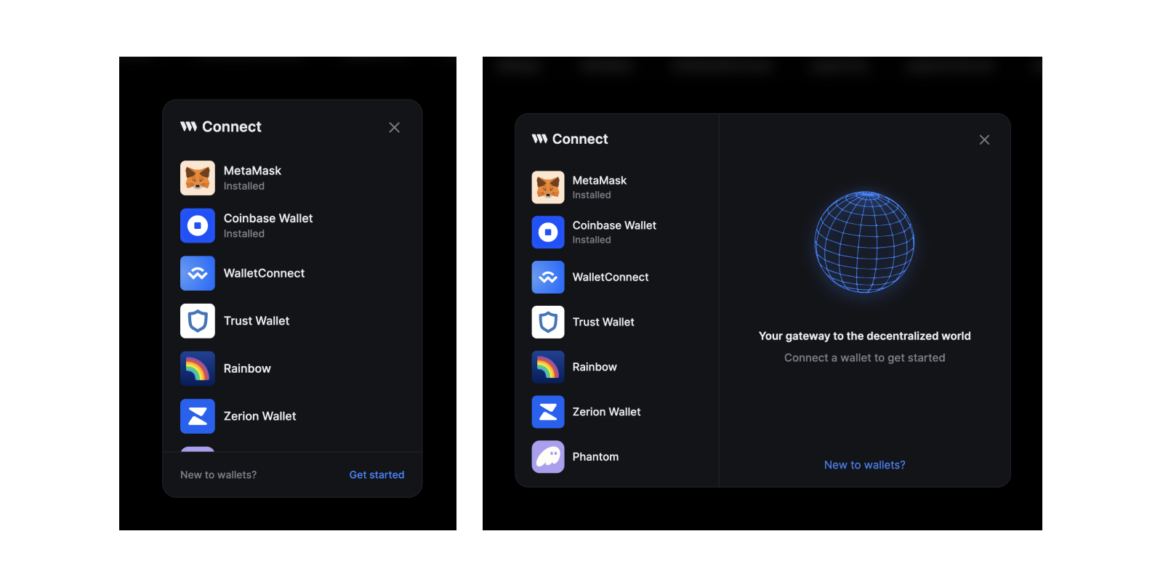Viewport: 1163px width, 587px height.
Task: Choose WalletConnect label in wide modal
Action: pyautogui.click(x=611, y=278)
